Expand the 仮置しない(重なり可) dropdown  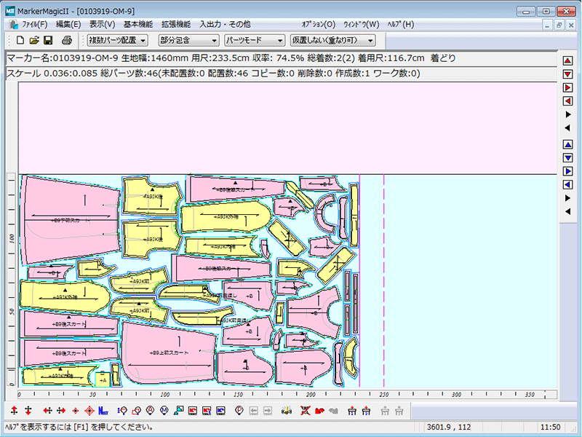click(332, 40)
